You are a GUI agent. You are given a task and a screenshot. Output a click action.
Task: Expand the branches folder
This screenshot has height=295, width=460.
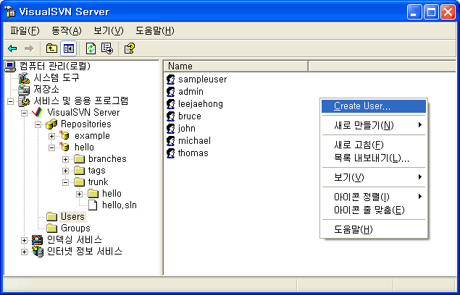66,159
